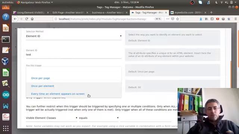The height and width of the screenshot is (134, 239).
Task: Launch VirtualBox from the dock
Action: (x=5, y=61)
